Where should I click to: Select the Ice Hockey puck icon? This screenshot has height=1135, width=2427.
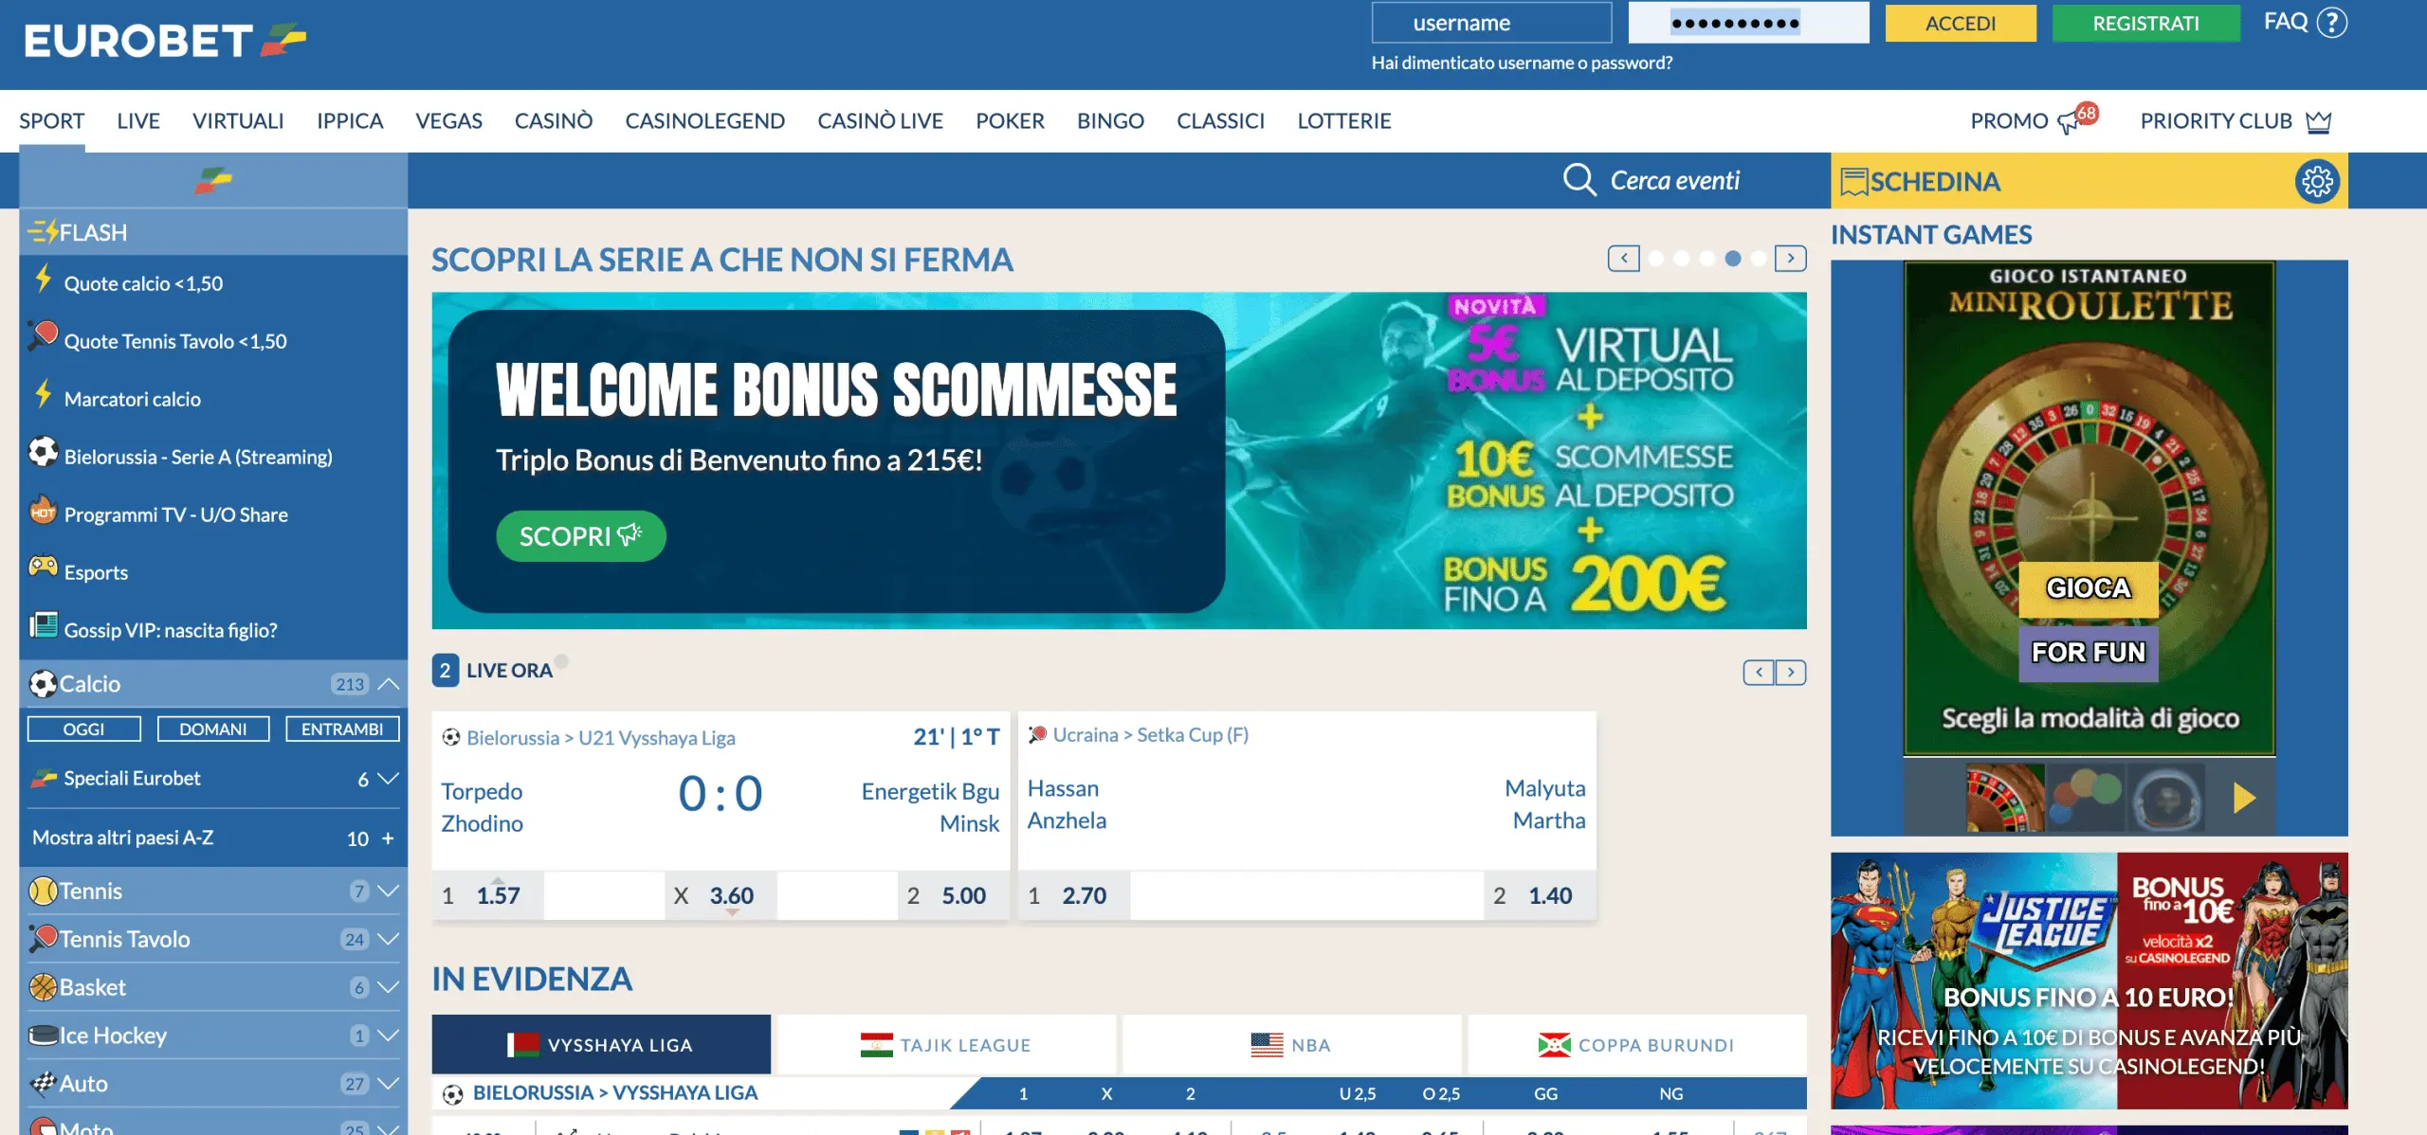pyautogui.click(x=43, y=1035)
